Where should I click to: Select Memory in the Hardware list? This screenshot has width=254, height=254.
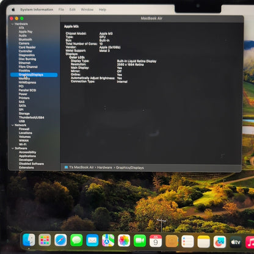(x=24, y=79)
